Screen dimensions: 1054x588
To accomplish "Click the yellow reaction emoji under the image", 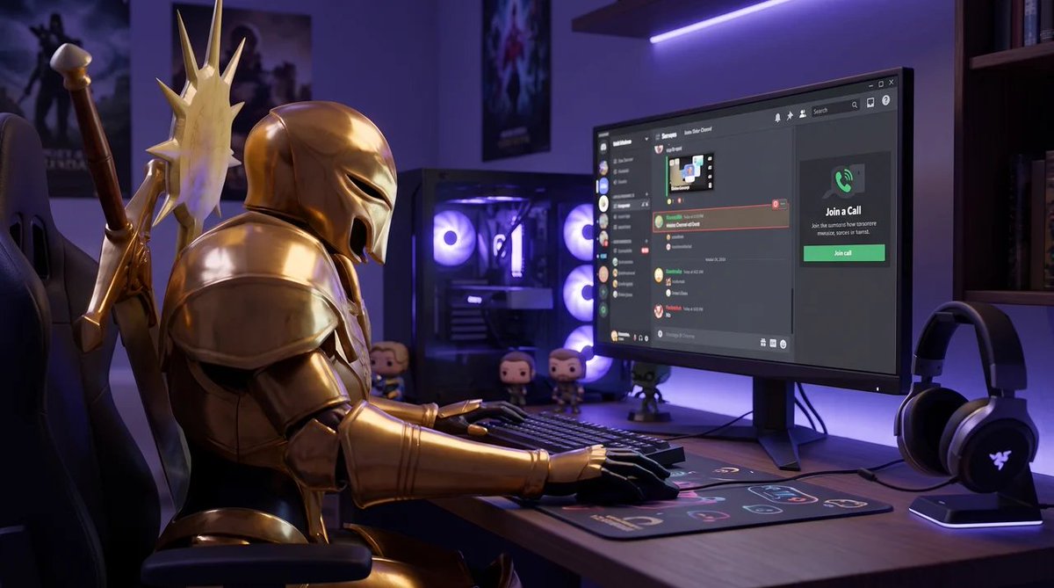I will click(669, 201).
